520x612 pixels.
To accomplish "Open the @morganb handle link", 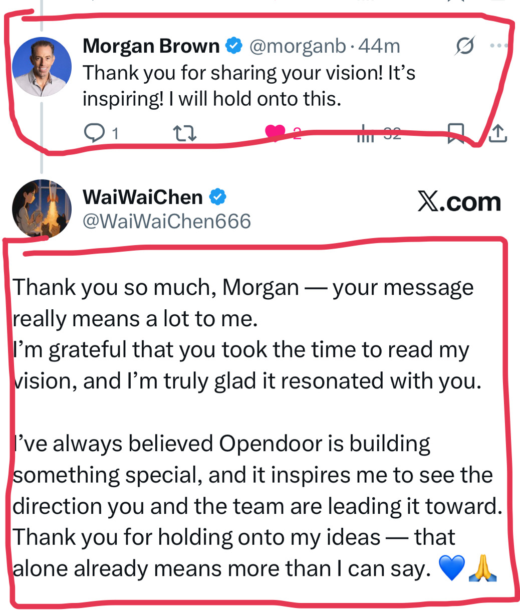I will 298,46.
